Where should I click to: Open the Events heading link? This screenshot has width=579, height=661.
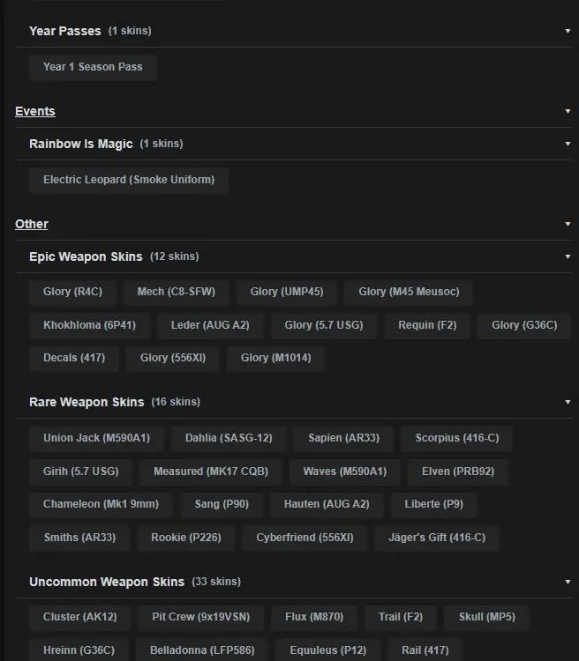(x=35, y=111)
